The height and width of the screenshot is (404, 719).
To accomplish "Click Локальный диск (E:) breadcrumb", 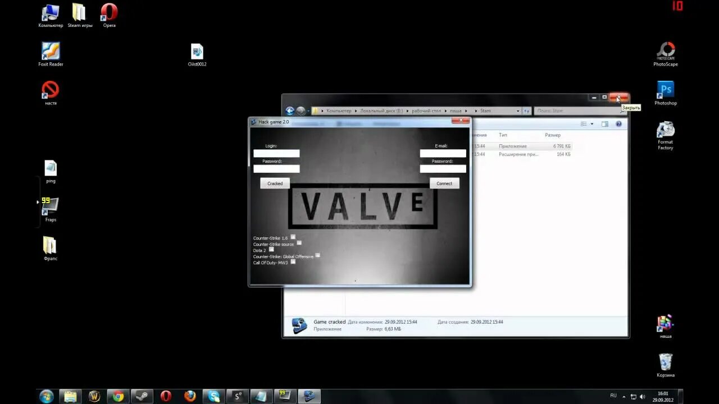I will pyautogui.click(x=381, y=111).
